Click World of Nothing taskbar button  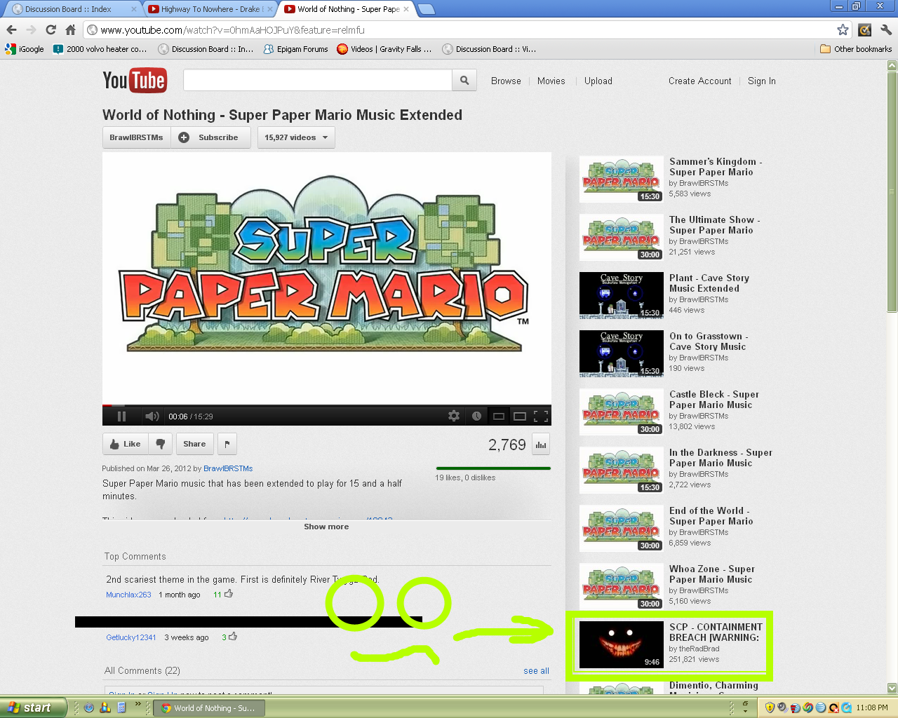[x=209, y=708]
